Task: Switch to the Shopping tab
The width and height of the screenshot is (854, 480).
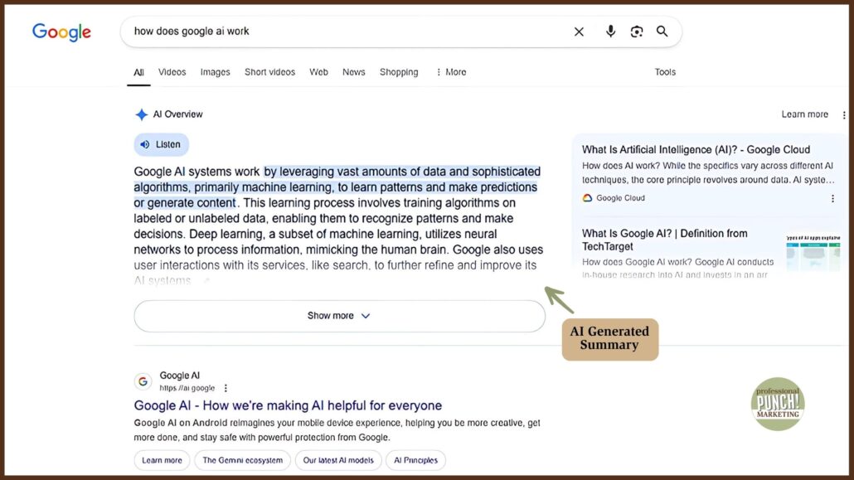Action: [x=399, y=72]
